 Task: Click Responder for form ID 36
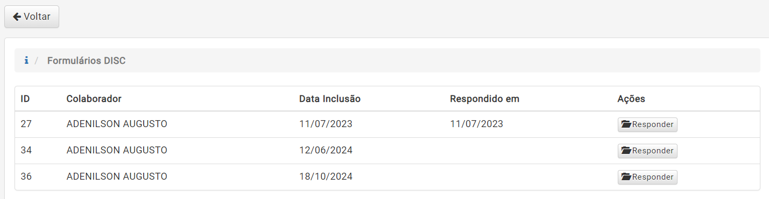coord(647,177)
